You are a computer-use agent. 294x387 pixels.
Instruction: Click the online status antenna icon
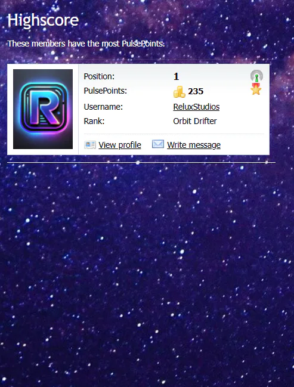(256, 76)
